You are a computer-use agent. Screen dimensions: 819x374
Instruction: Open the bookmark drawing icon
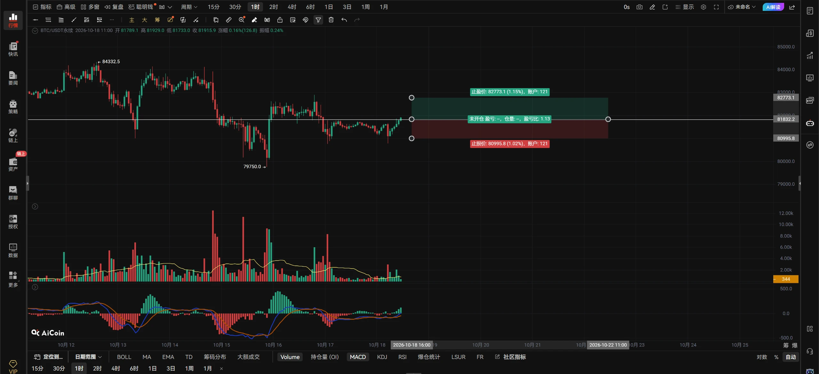click(x=216, y=20)
